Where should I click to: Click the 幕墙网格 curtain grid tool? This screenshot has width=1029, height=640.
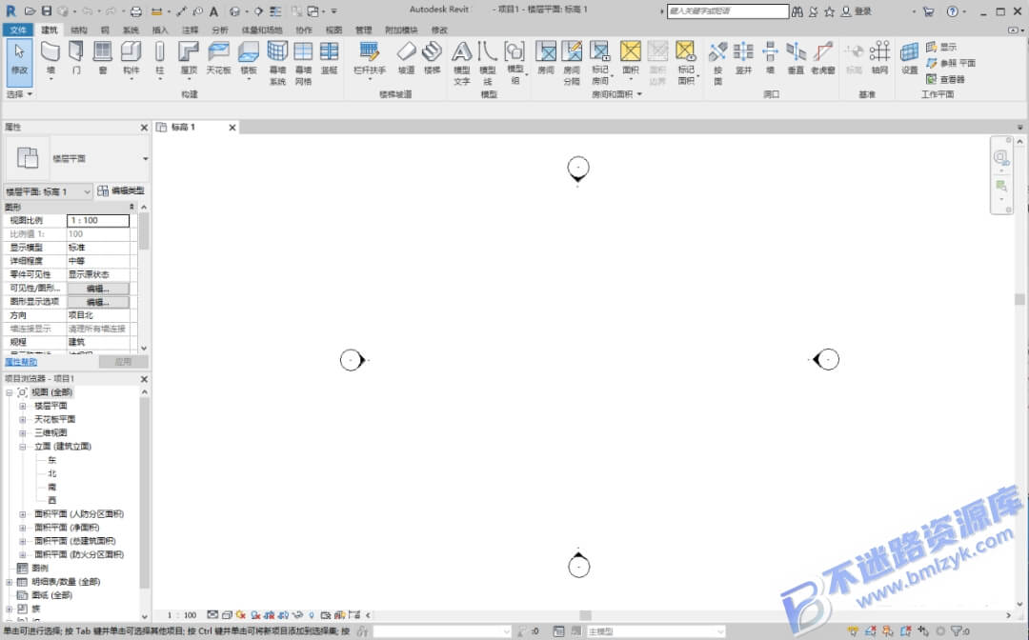tap(303, 63)
